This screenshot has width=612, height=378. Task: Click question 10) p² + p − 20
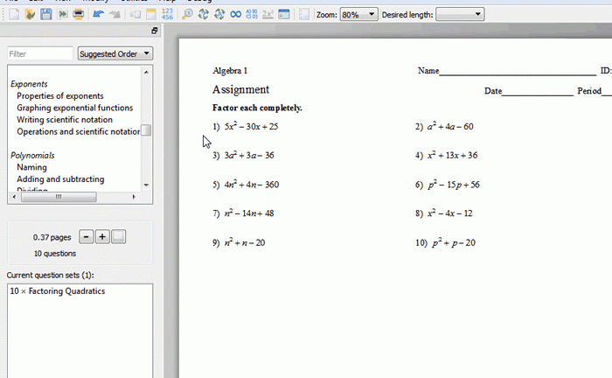tap(445, 243)
